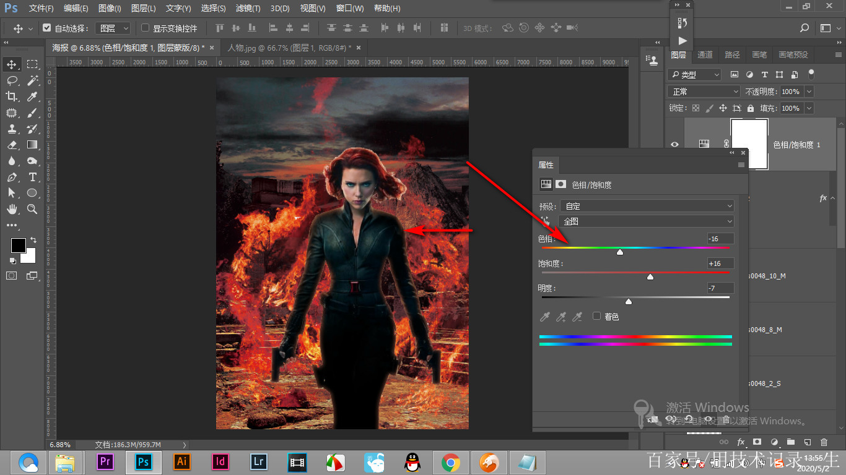The image size is (846, 475).
Task: Toggle lock position icon
Action: point(722,108)
